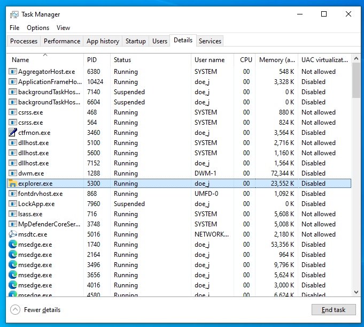Click the MpDefenderCoreService process icon
This screenshot has height=327, width=364.
[x=13, y=224]
